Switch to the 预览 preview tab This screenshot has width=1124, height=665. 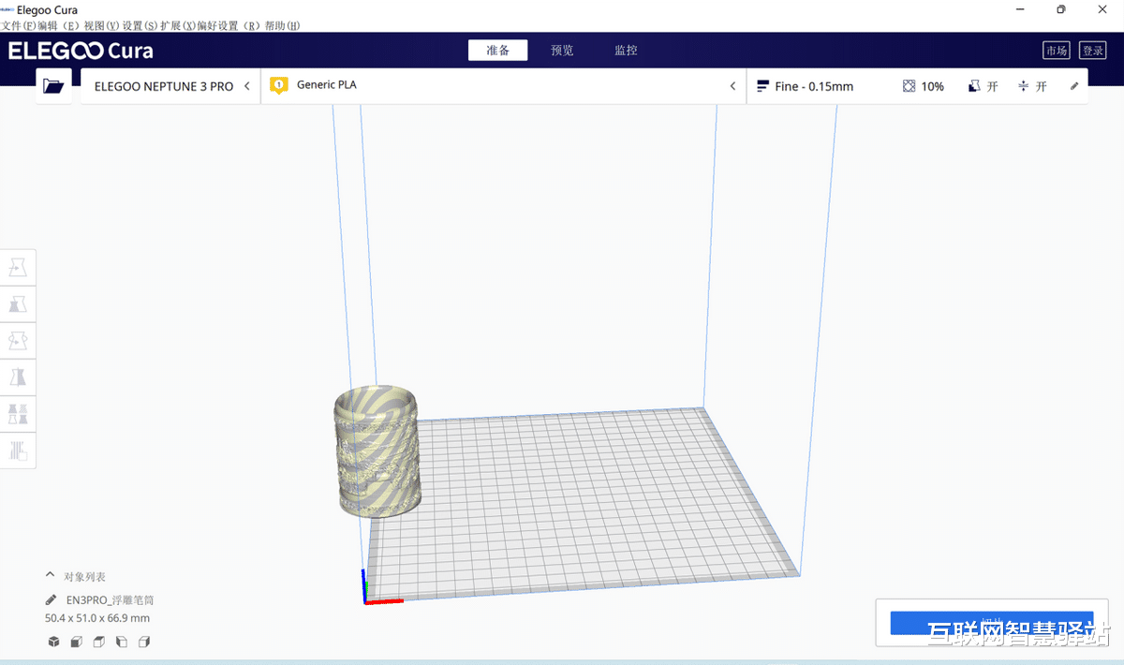click(x=562, y=50)
